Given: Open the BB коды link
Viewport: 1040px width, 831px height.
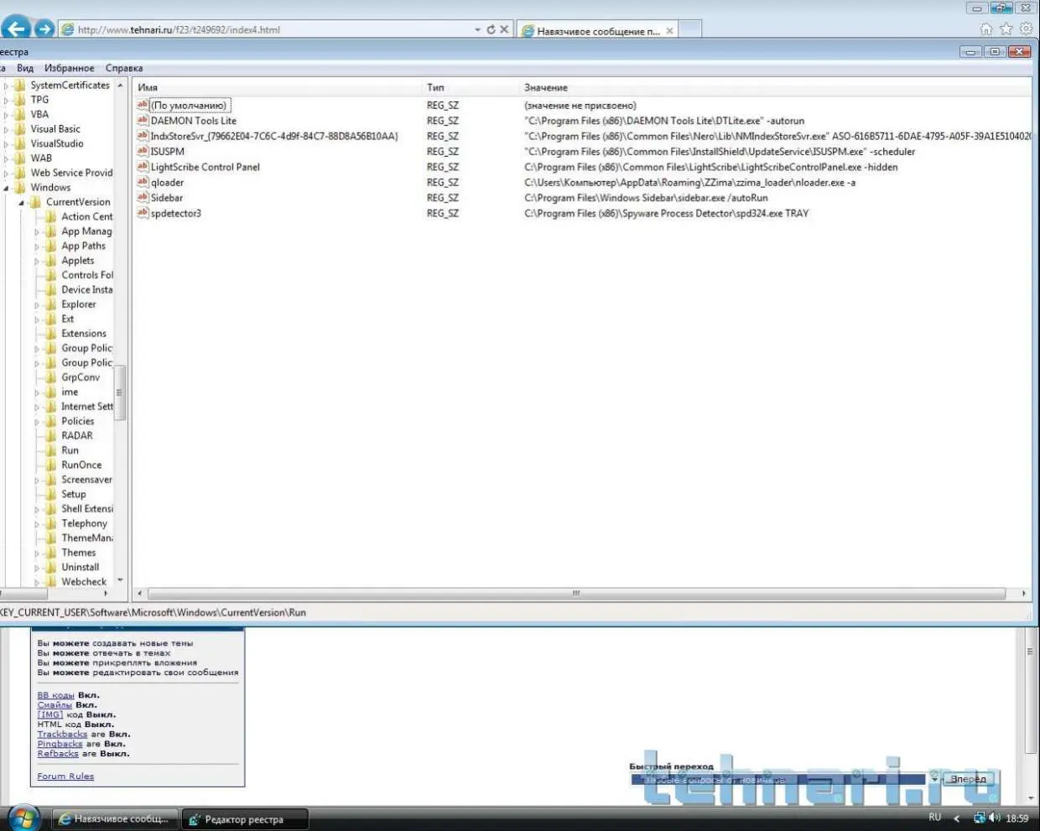Looking at the screenshot, I should [x=55, y=695].
